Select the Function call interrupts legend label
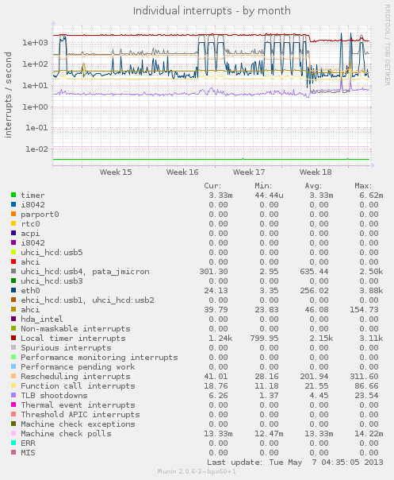This screenshot has width=394, height=480. coord(78,385)
